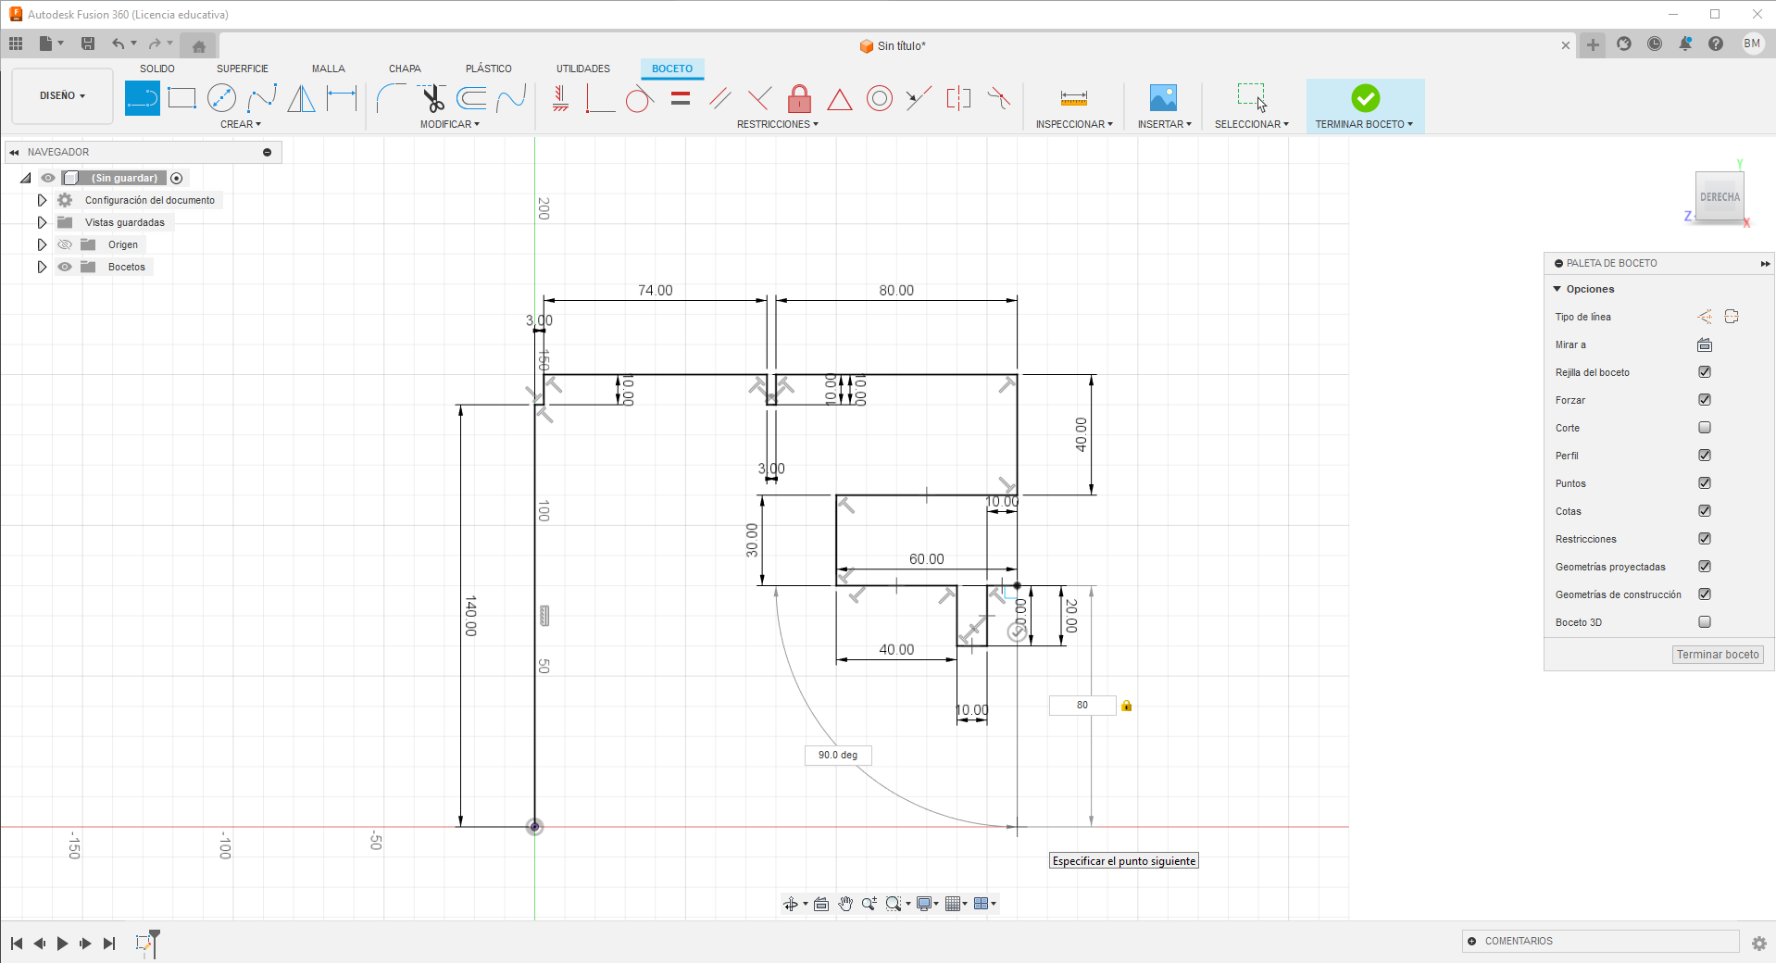Switch to the CHAPA tab
Screen dimensions: 1776x963
pos(405,69)
